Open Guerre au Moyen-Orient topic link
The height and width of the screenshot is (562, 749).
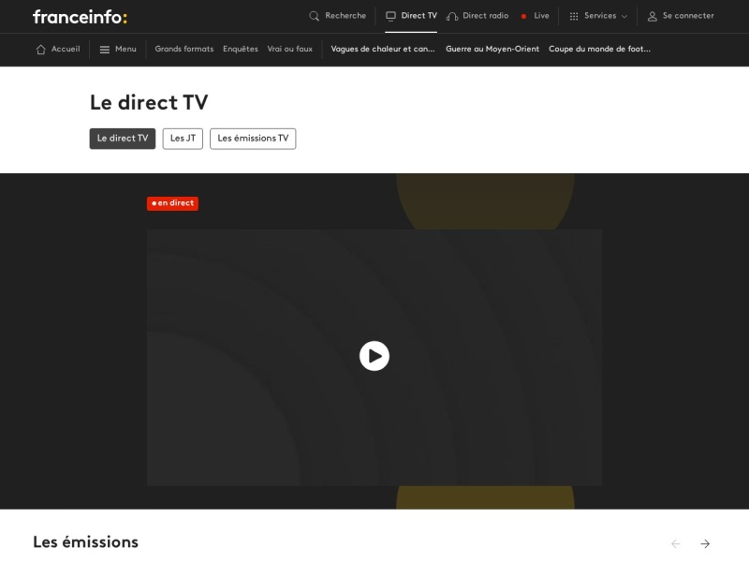point(492,49)
